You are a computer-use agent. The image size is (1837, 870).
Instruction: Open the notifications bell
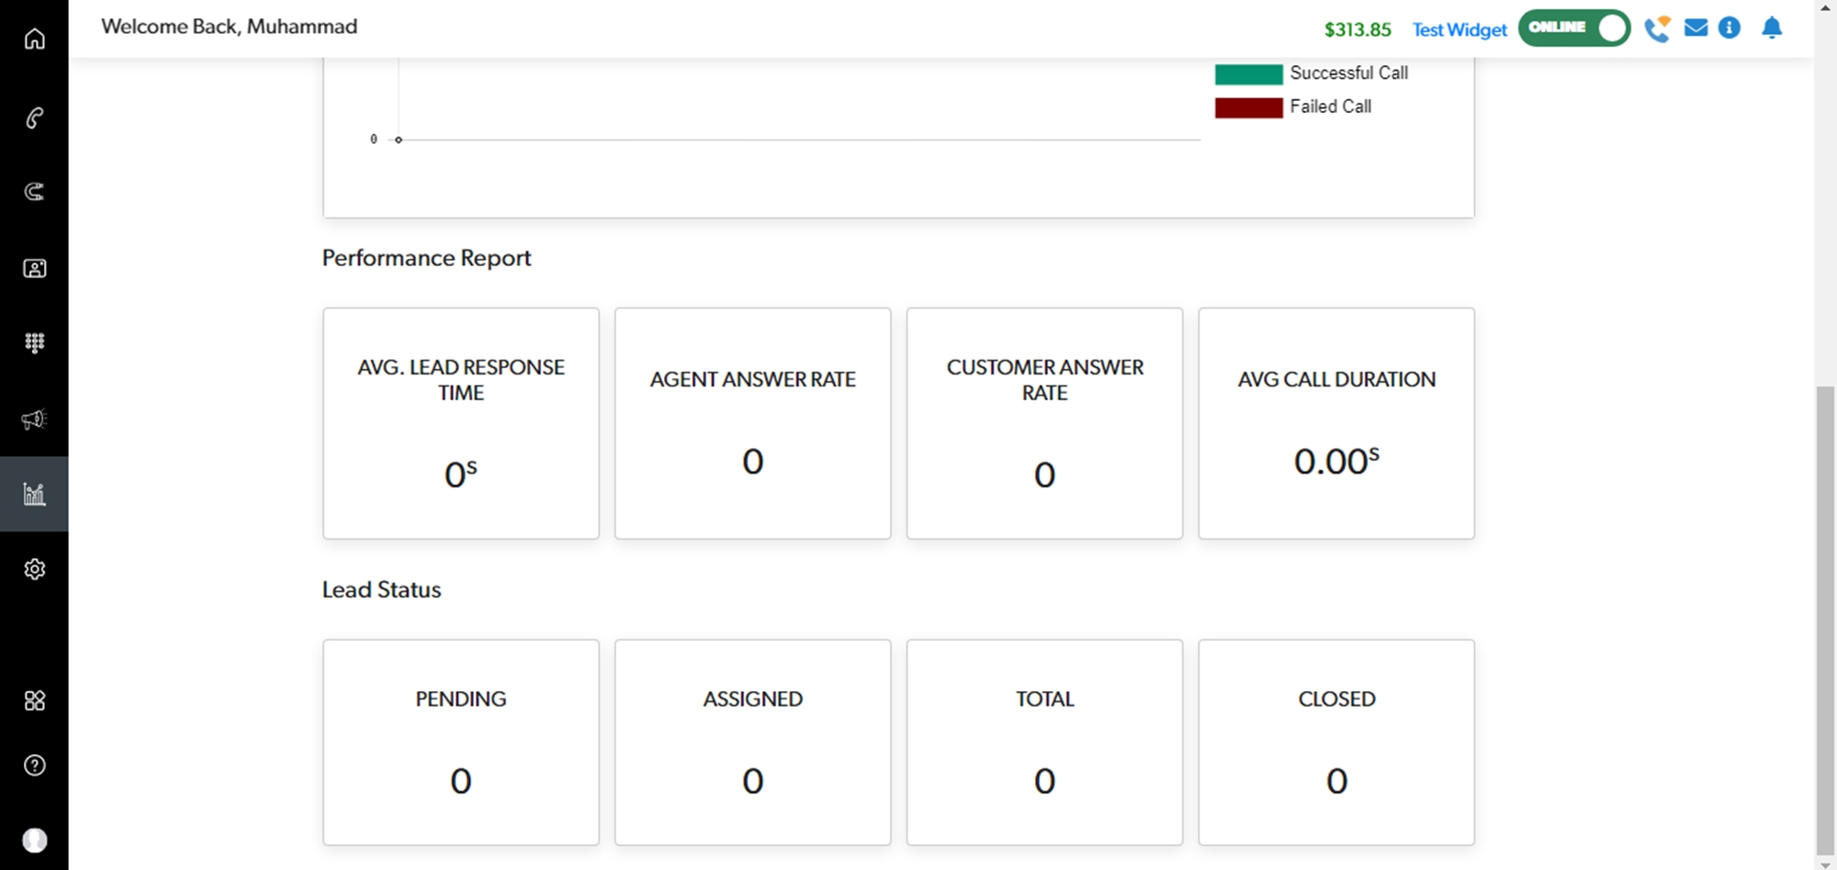click(1772, 28)
